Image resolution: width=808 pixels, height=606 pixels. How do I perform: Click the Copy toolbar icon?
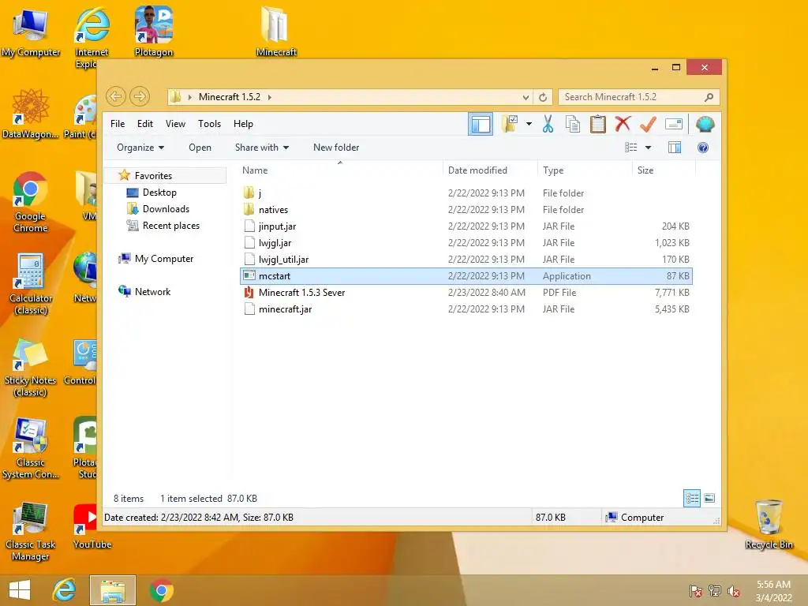pyautogui.click(x=573, y=124)
